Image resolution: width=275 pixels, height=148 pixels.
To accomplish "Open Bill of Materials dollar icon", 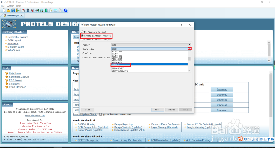I will click(x=51, y=10).
